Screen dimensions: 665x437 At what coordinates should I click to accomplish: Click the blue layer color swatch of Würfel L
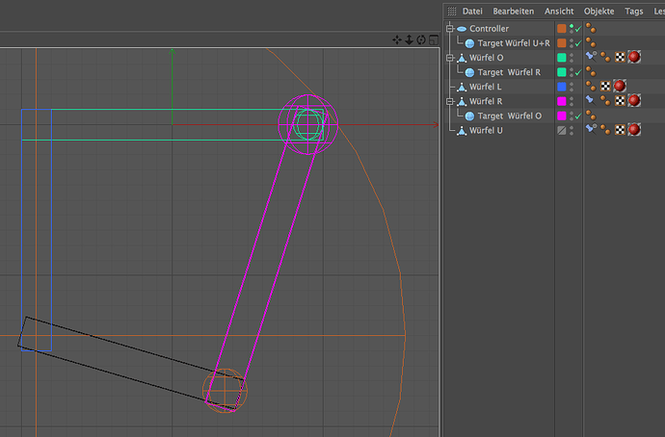(x=562, y=87)
